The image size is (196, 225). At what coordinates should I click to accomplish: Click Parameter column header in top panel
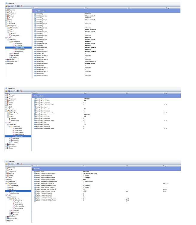coord(36,8)
